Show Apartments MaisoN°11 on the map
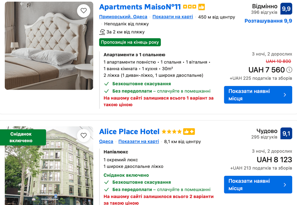This screenshot has width=297, height=205. tap(172, 17)
